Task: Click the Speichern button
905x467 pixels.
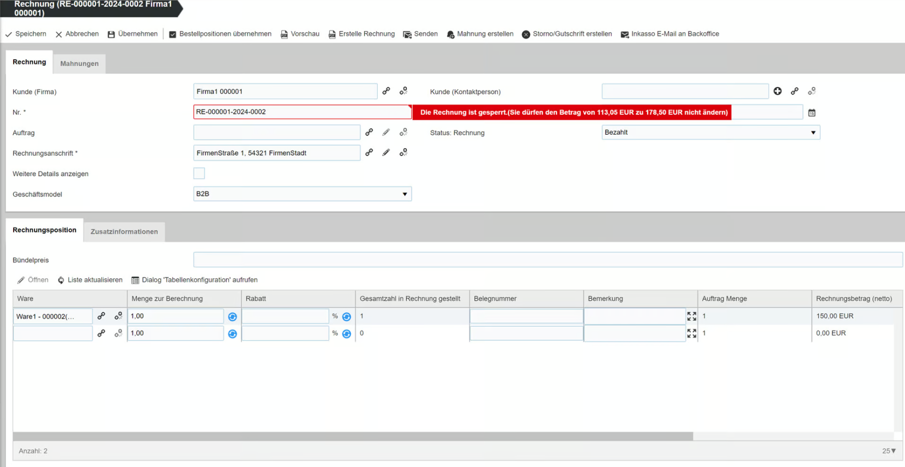Action: pyautogui.click(x=26, y=34)
